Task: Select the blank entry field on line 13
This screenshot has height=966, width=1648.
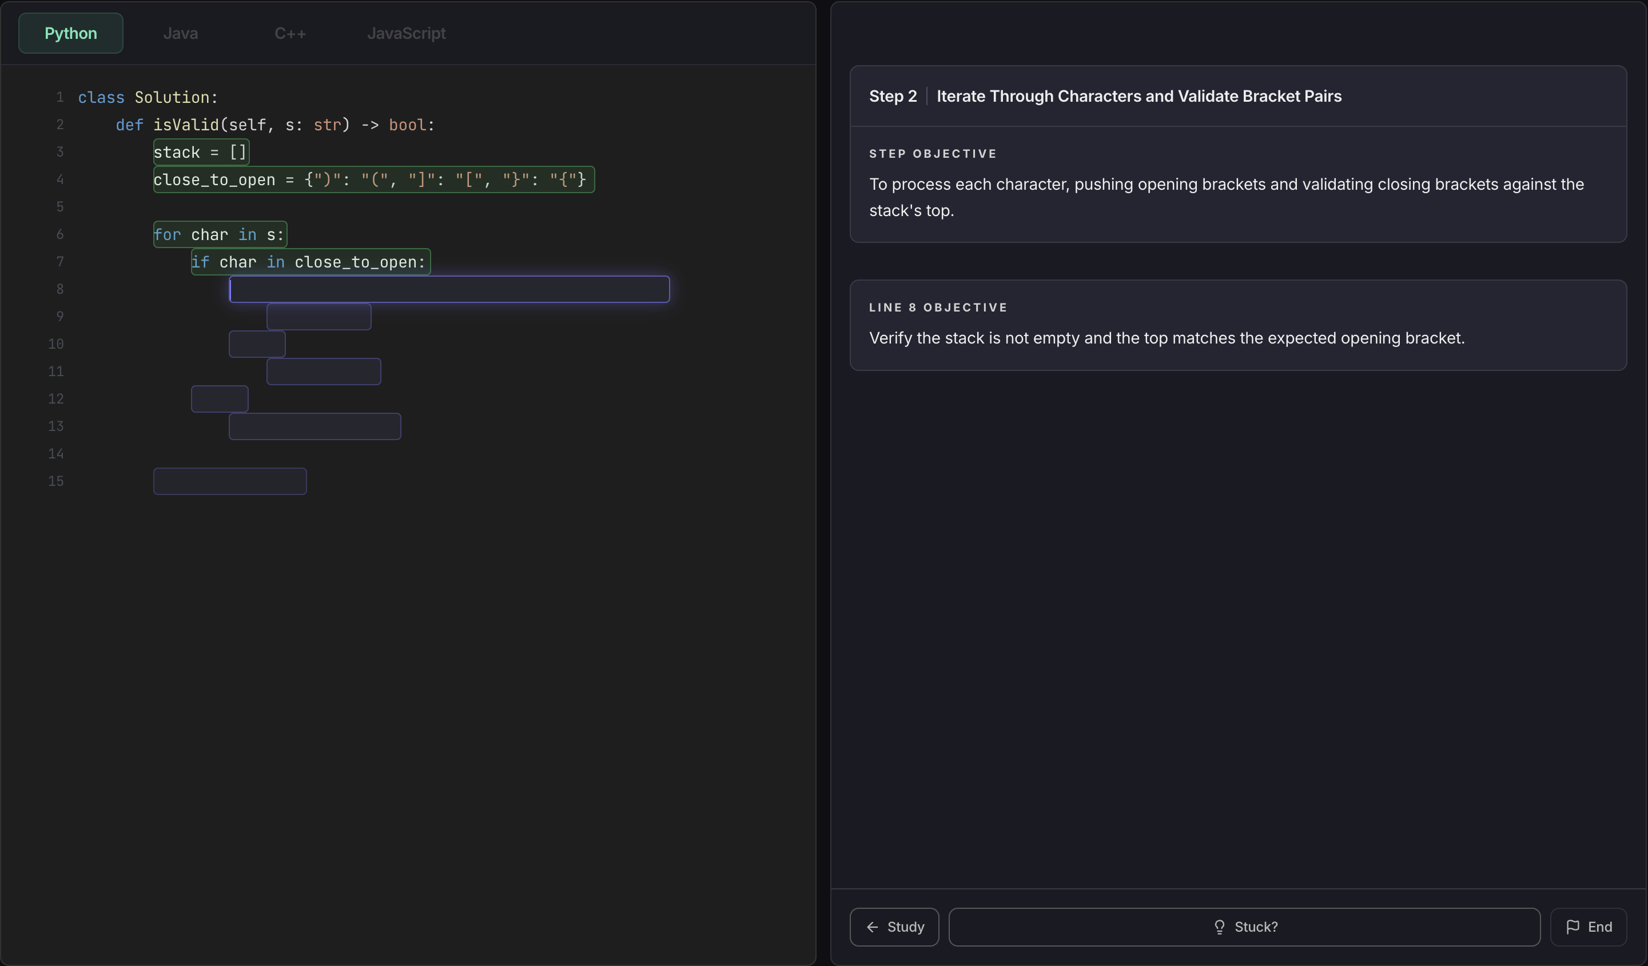Action: (x=315, y=425)
